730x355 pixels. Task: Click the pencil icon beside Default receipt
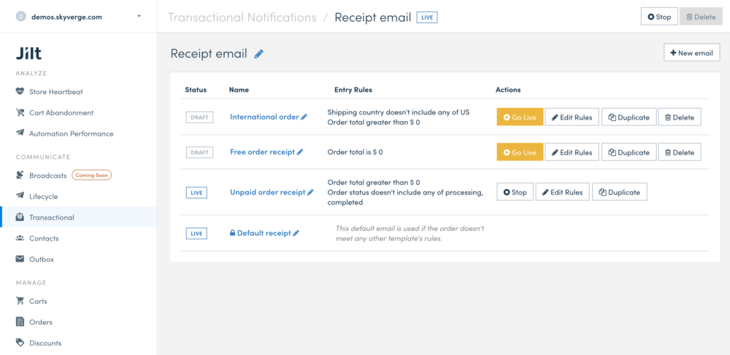[296, 233]
